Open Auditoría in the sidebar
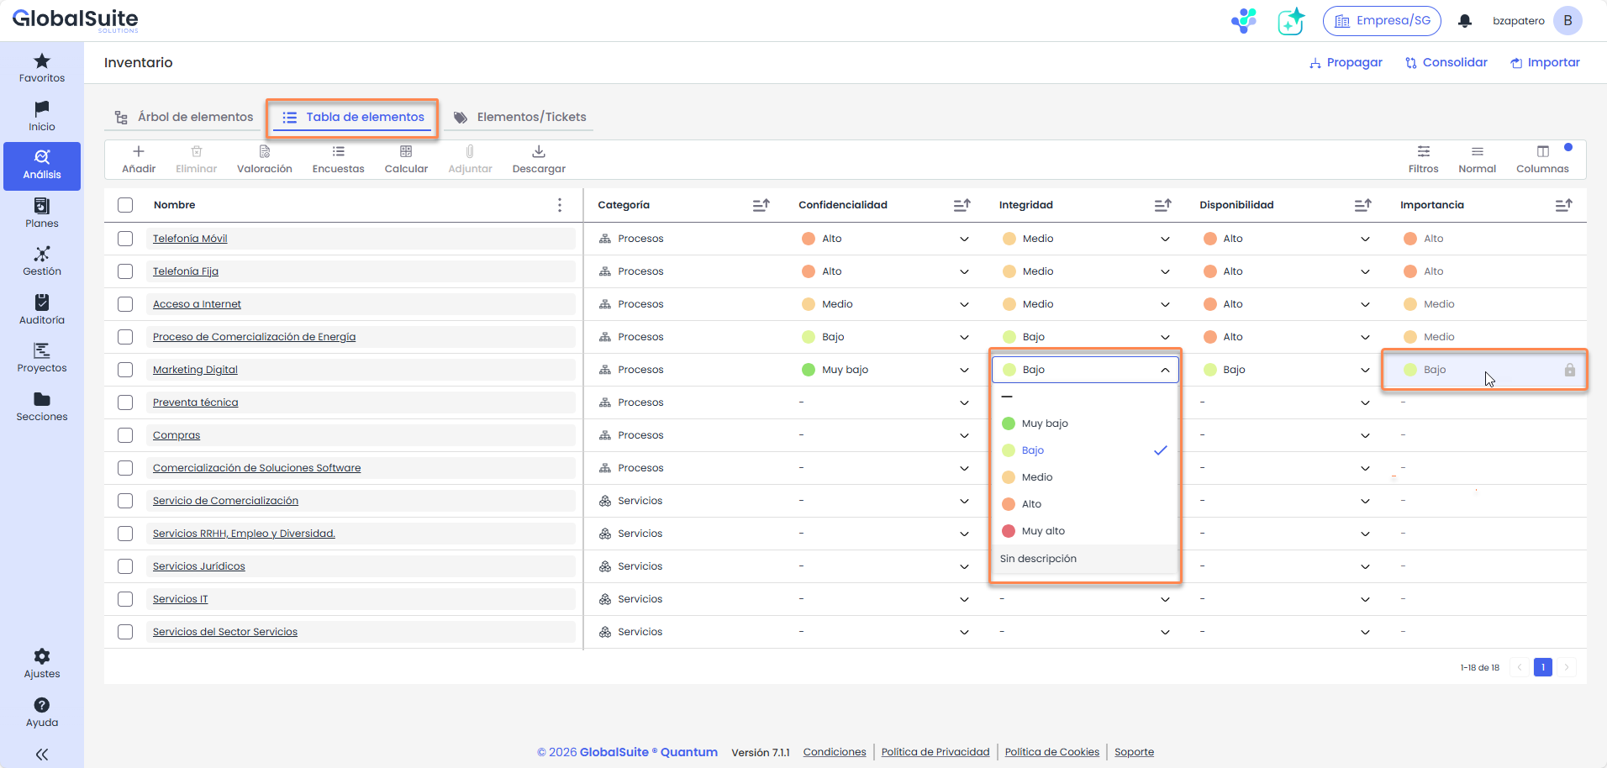Viewport: 1607px width, 768px height. click(42, 309)
